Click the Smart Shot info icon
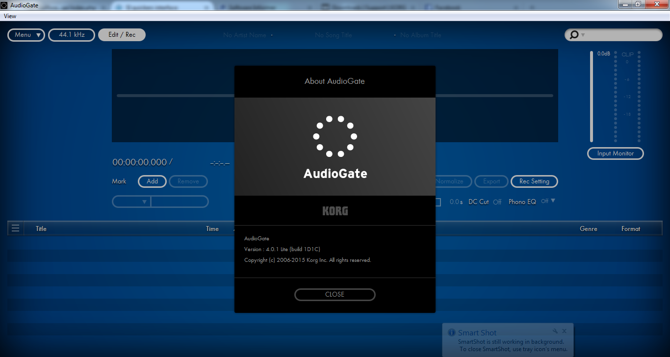 coord(452,332)
